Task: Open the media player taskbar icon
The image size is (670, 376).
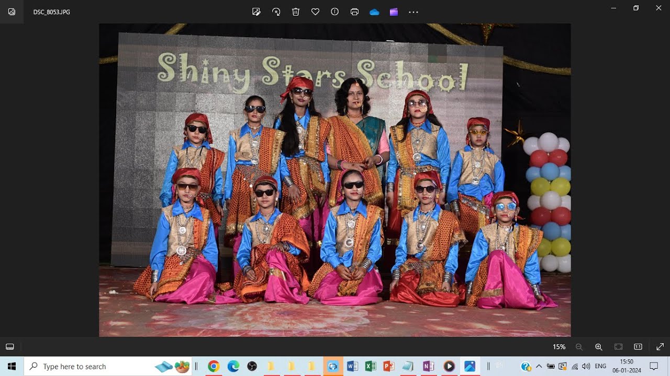Action: click(x=449, y=366)
